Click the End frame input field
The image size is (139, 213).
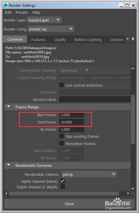pyautogui.click(x=72, y=122)
